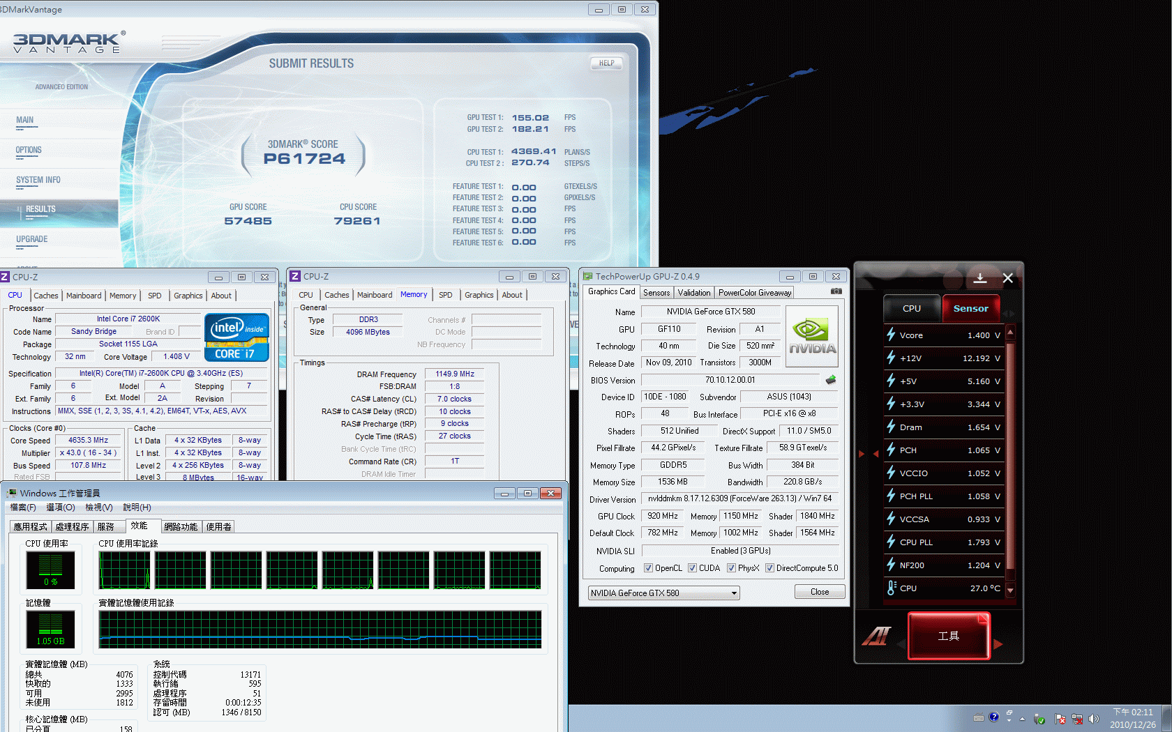The image size is (1172, 732).
Task: Open the Graphics tab in left CPU-Z window
Action: point(188,296)
